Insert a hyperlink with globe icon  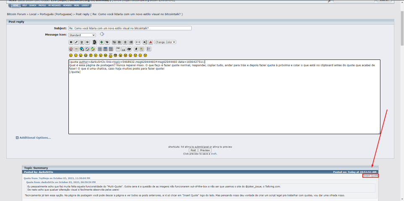point(82,49)
